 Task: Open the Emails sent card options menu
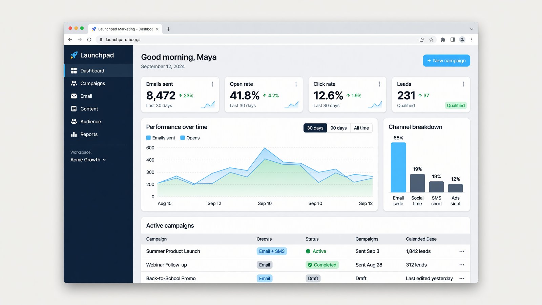(212, 84)
